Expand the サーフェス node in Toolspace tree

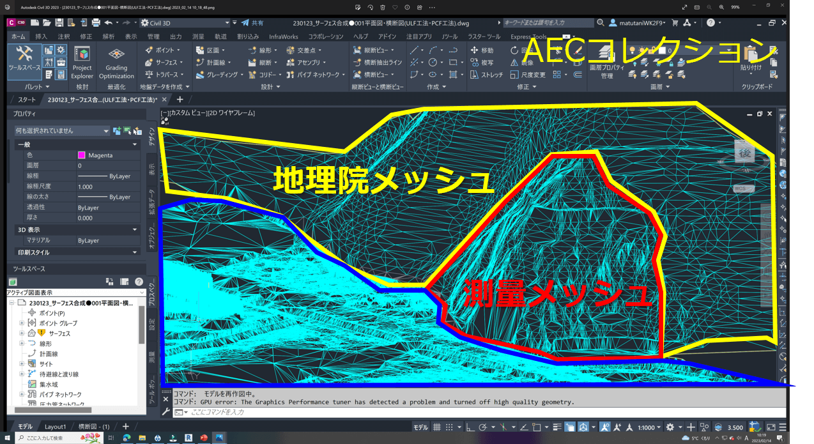tap(22, 333)
